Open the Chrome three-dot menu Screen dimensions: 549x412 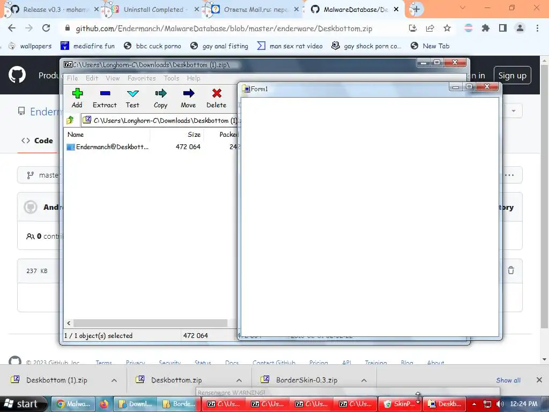pos(537,28)
